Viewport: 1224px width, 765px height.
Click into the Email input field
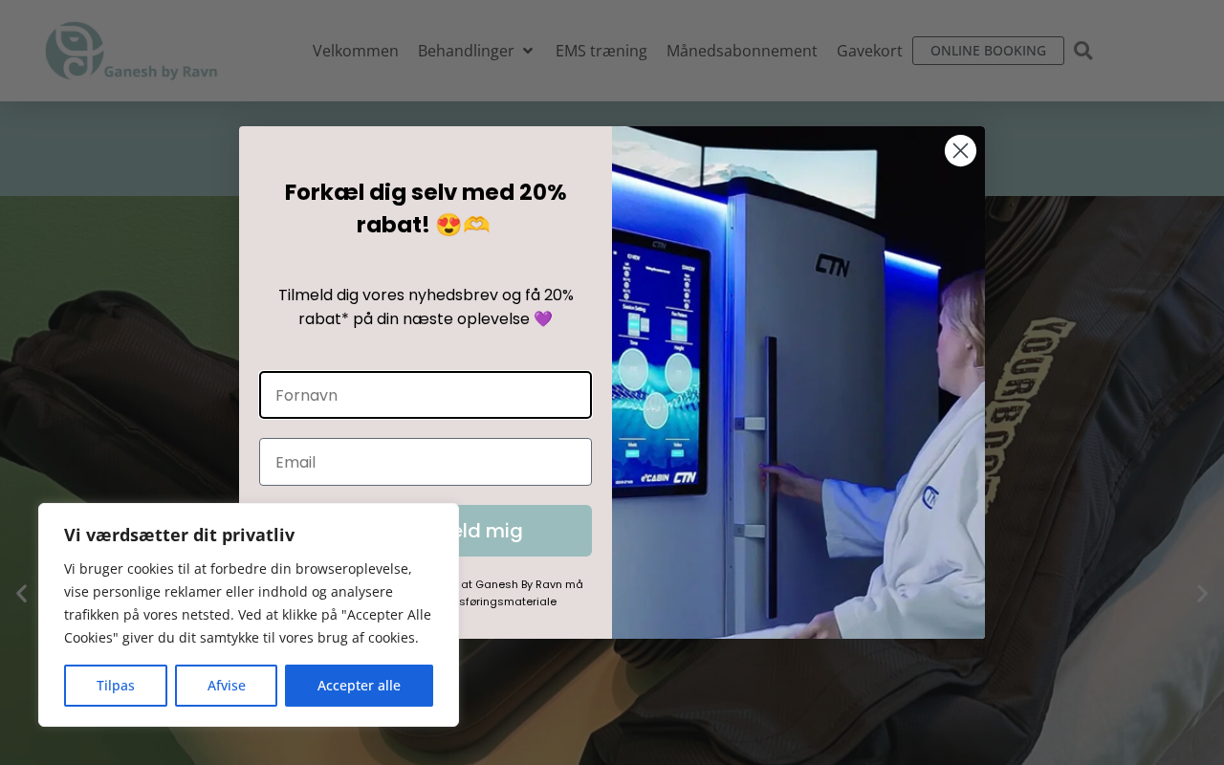pos(426,462)
